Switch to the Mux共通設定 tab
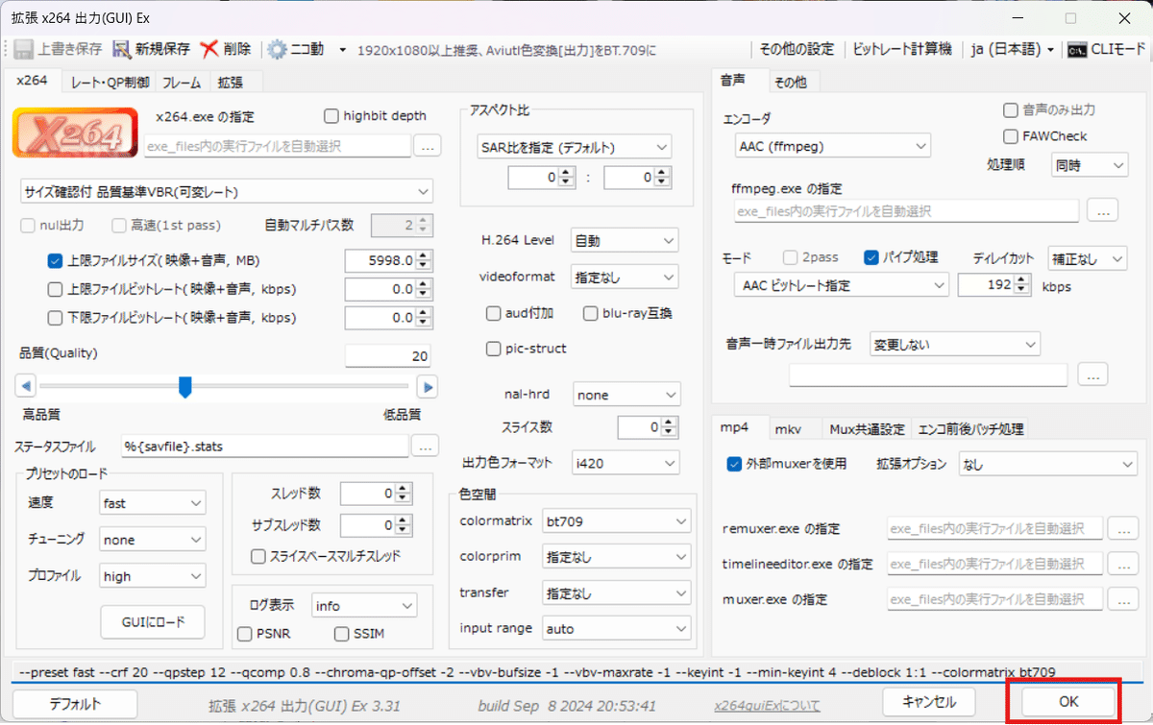The image size is (1153, 725). (868, 428)
